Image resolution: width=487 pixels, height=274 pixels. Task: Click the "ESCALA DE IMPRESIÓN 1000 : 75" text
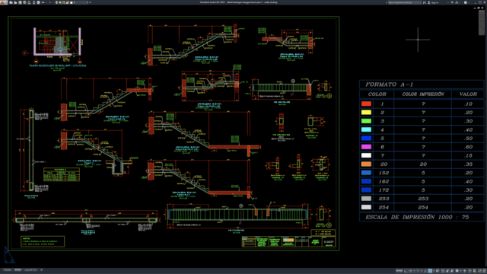pos(417,217)
